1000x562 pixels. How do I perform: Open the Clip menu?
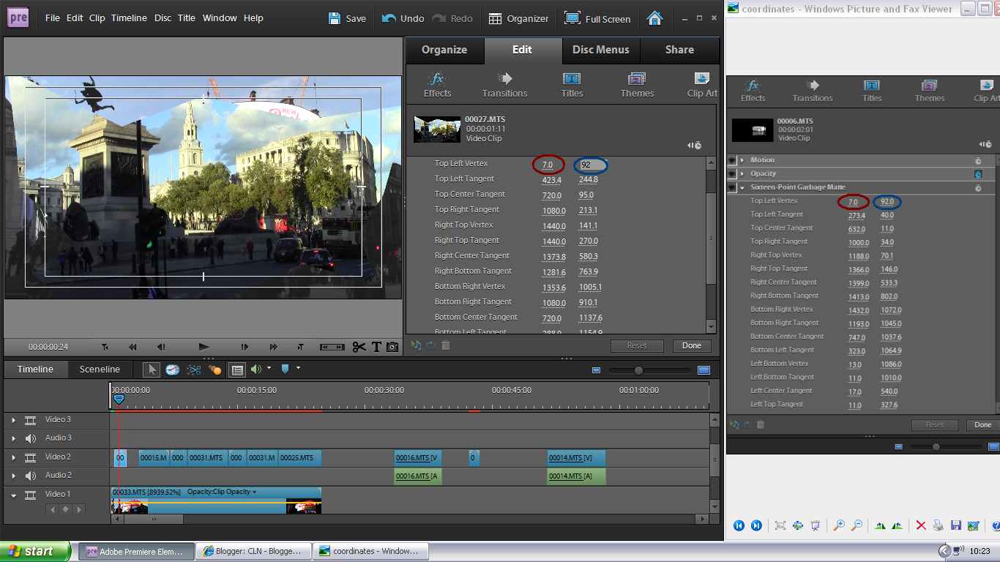point(97,18)
